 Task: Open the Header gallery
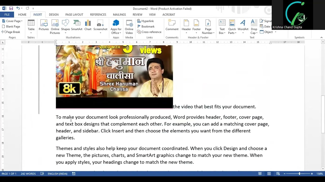[x=186, y=27]
